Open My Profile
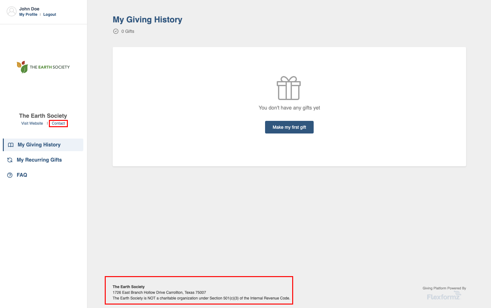The image size is (491, 308). coord(28,14)
